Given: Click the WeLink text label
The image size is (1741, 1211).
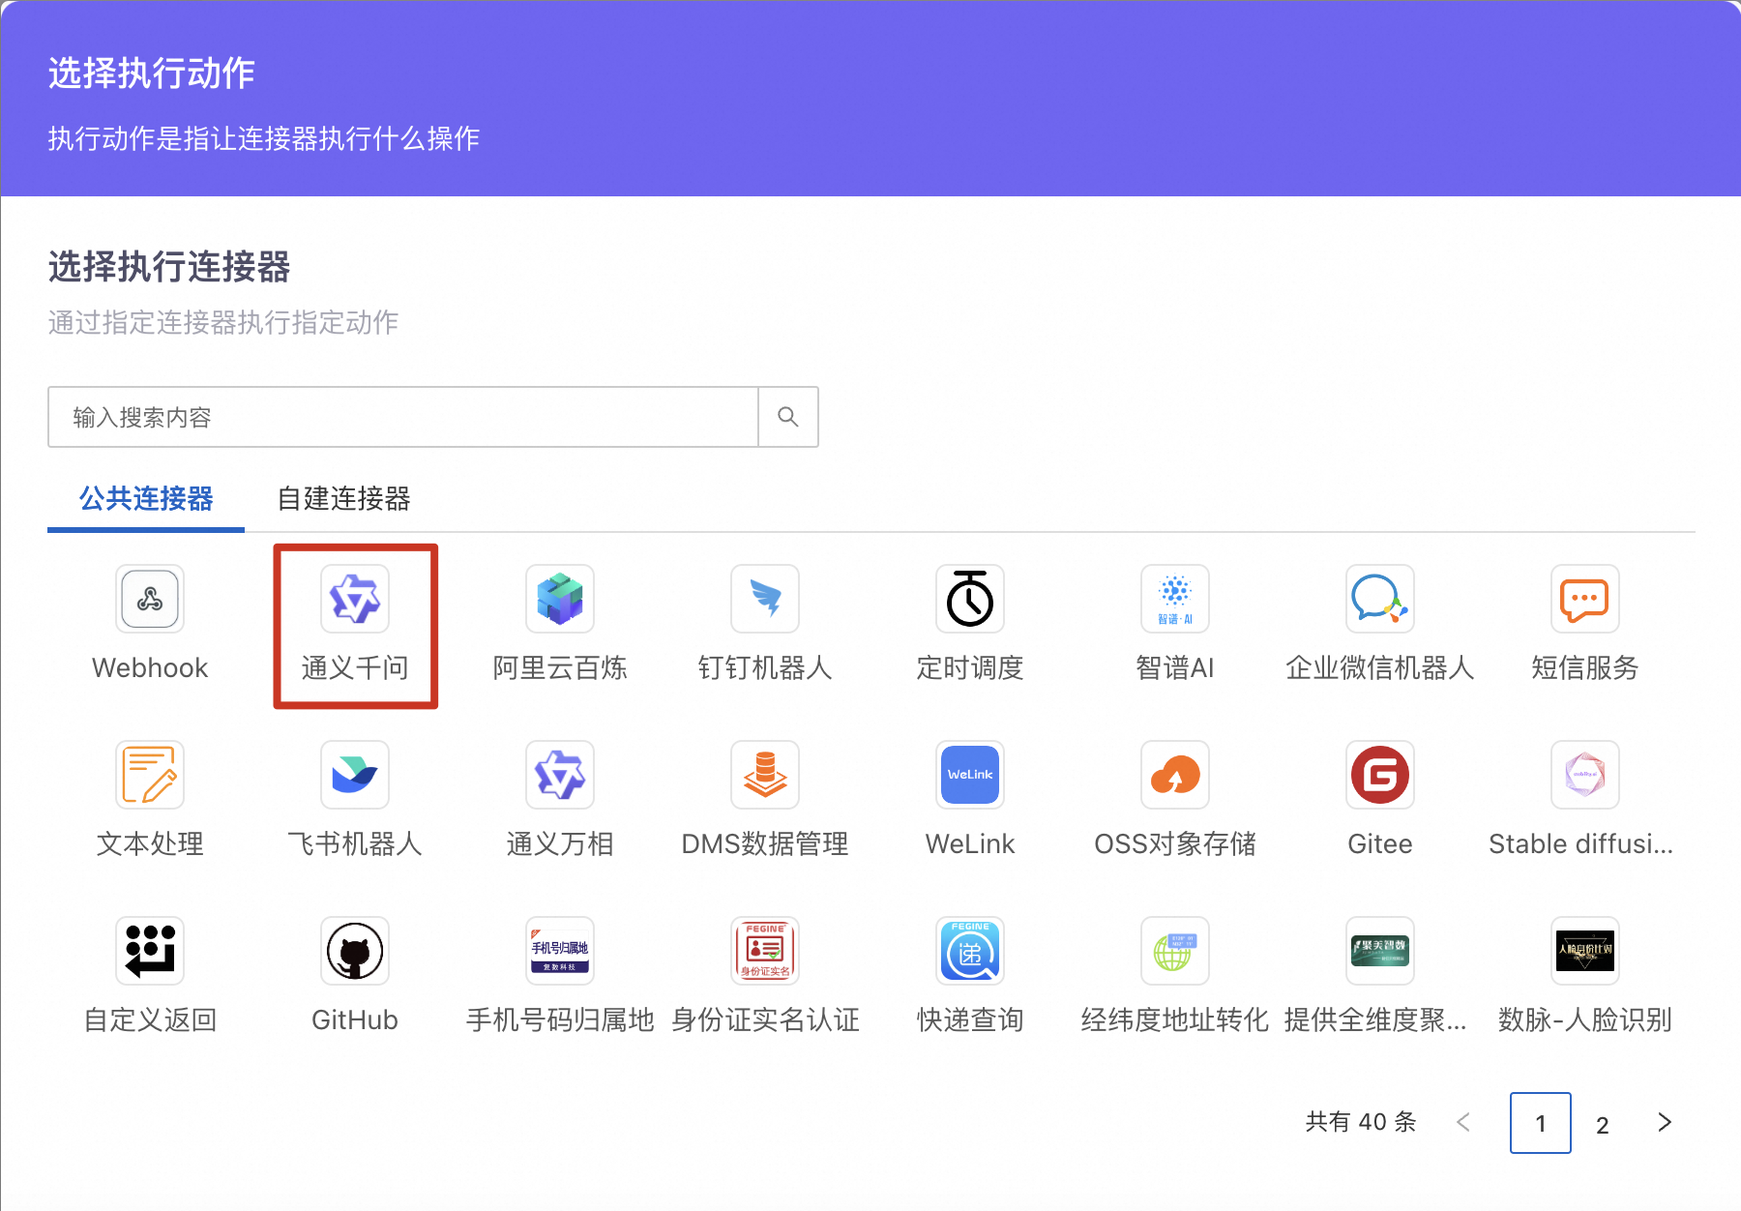Looking at the screenshot, I should tap(970, 844).
